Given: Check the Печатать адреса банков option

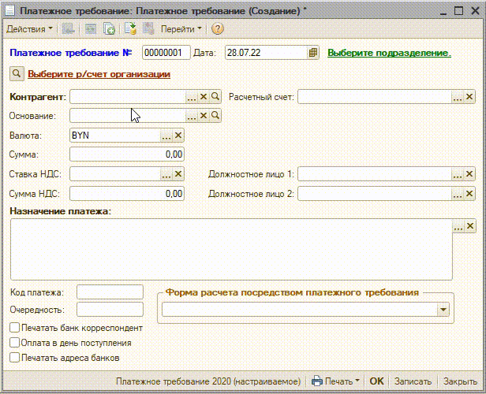Looking at the screenshot, I should pos(15,358).
